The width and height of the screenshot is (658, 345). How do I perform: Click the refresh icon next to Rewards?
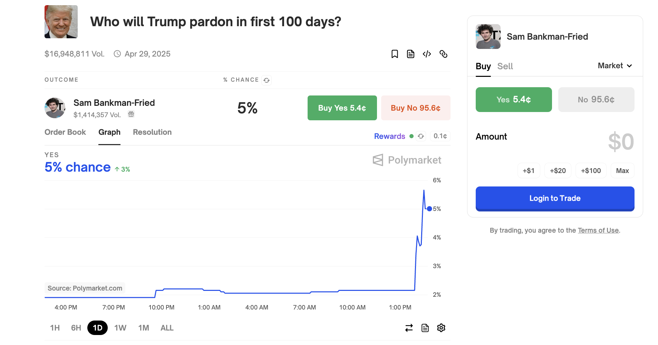tap(421, 136)
